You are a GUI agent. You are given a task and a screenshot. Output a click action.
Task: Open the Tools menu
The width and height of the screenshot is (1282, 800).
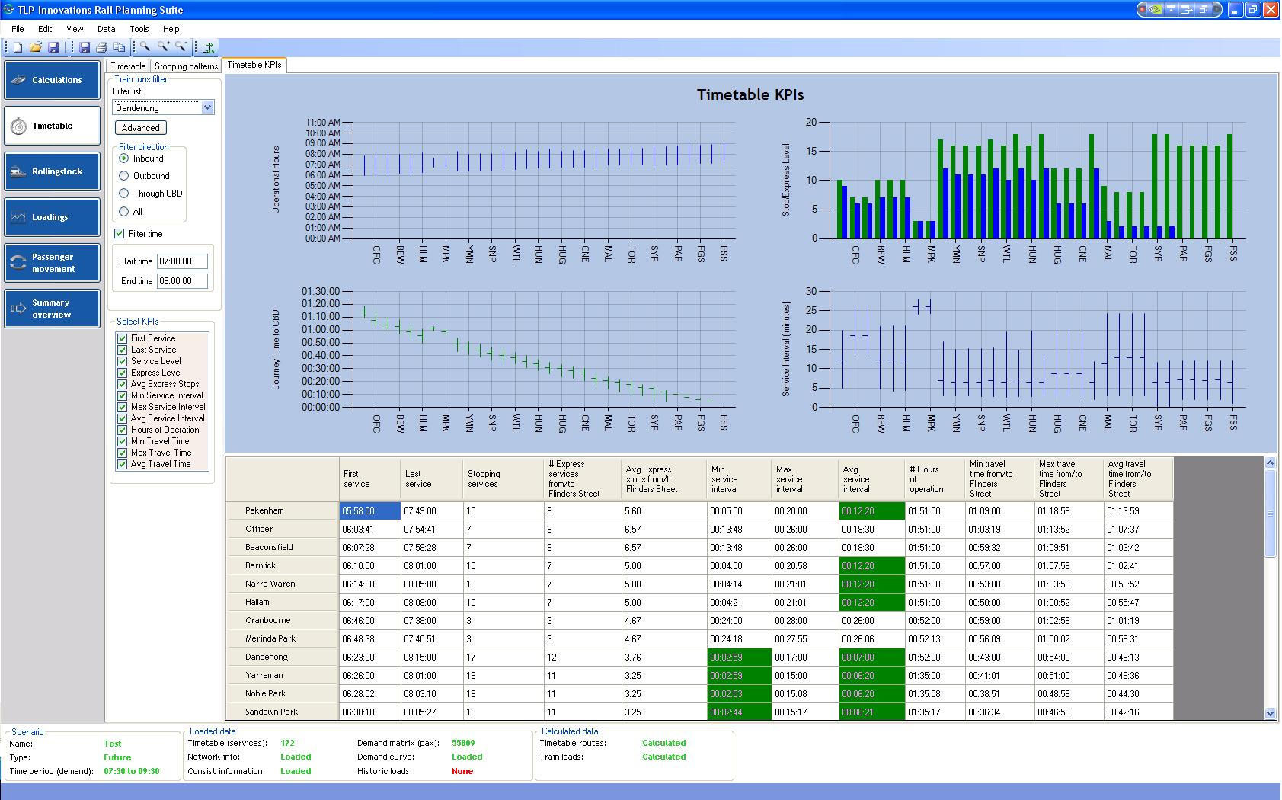pyautogui.click(x=139, y=29)
